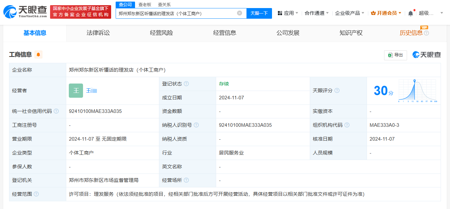Expand the 合作通道 dropdown

coord(317,13)
